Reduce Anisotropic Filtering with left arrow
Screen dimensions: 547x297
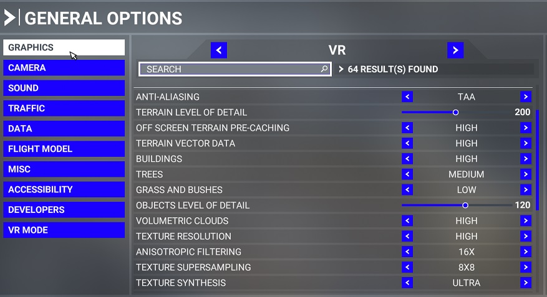(407, 252)
